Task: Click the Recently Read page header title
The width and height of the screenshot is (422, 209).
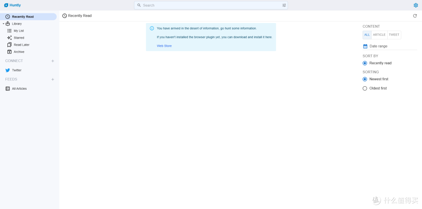Action: pos(80,16)
